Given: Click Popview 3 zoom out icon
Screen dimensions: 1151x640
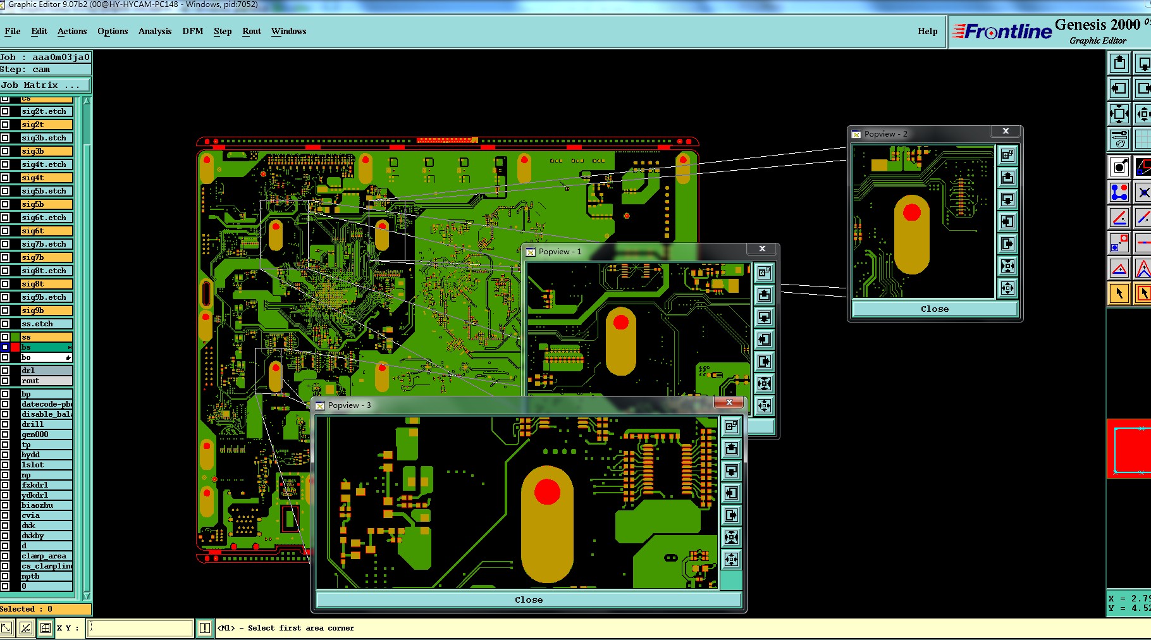Looking at the screenshot, I should pyautogui.click(x=731, y=560).
